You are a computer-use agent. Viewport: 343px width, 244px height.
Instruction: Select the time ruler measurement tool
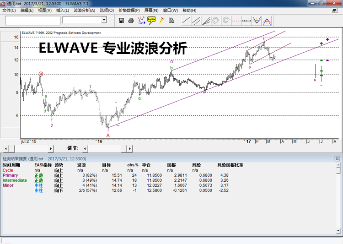[247, 20]
